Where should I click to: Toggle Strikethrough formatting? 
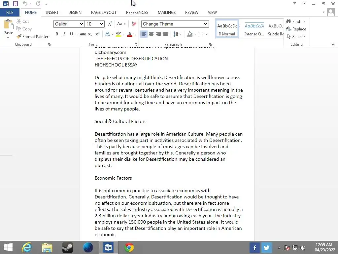pyautogui.click(x=83, y=34)
